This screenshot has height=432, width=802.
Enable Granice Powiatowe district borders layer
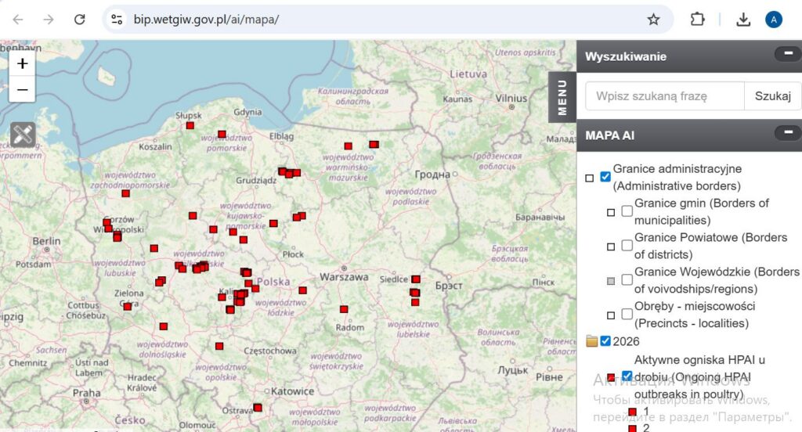click(x=627, y=246)
